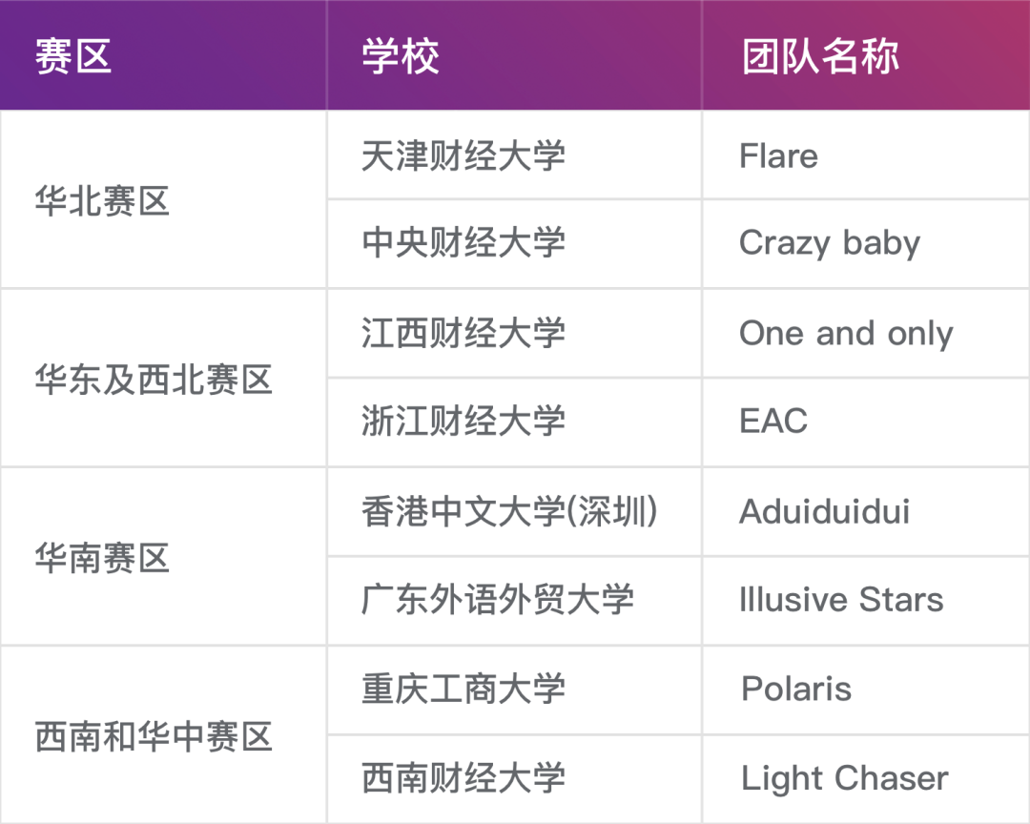
Task: Select the Crazy baby team name
Action: point(830,244)
